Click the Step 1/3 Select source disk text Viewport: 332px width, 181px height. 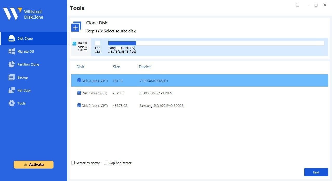pyautogui.click(x=111, y=31)
